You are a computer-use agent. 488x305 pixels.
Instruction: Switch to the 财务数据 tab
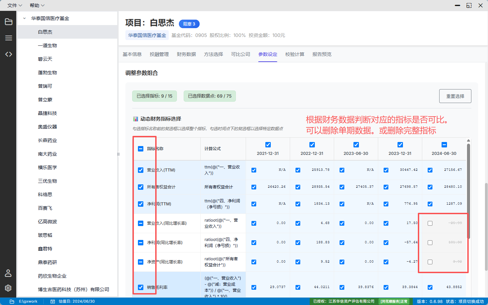coord(186,54)
